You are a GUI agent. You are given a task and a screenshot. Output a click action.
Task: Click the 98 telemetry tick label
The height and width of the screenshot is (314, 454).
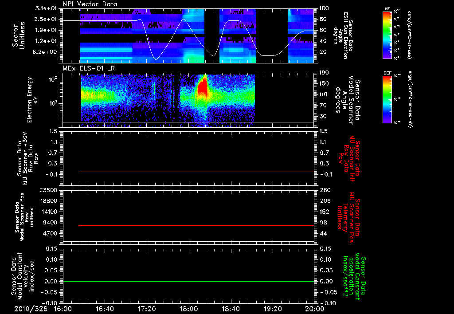(x=323, y=223)
